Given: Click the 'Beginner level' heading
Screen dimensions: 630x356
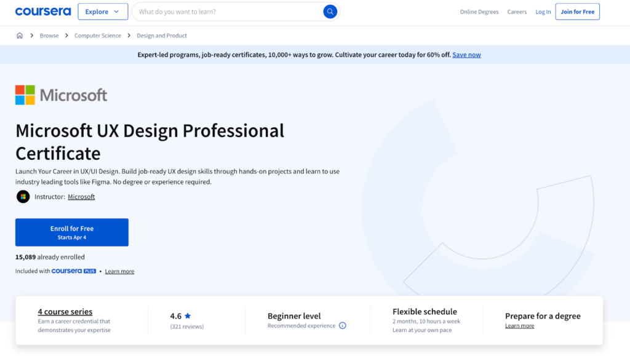Looking at the screenshot, I should tap(294, 316).
